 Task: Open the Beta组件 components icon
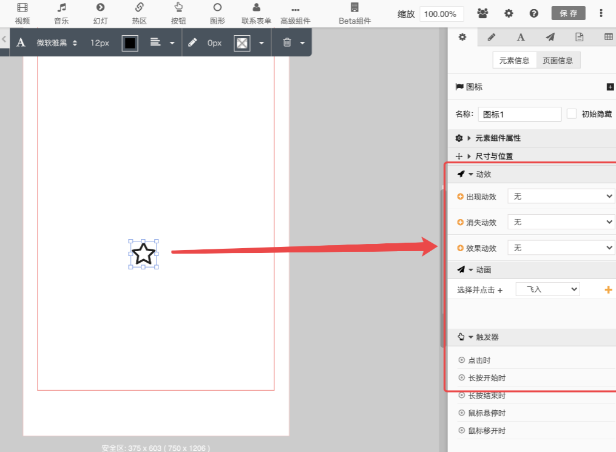(x=354, y=8)
